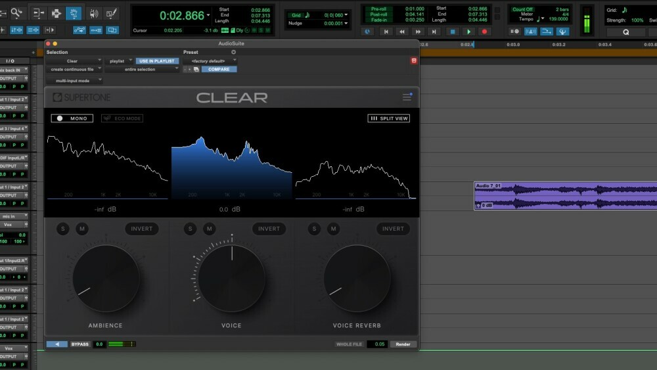This screenshot has width=657, height=370.
Task: Select the Audio 7_01 clip
Action: click(x=565, y=196)
